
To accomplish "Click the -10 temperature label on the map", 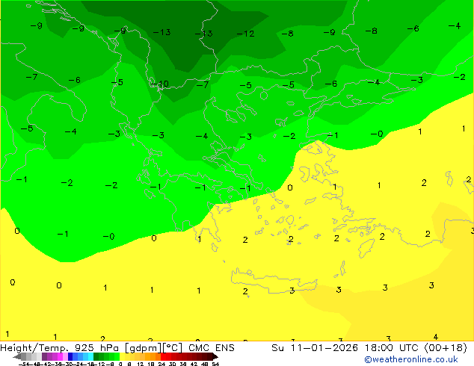I will [x=159, y=84].
